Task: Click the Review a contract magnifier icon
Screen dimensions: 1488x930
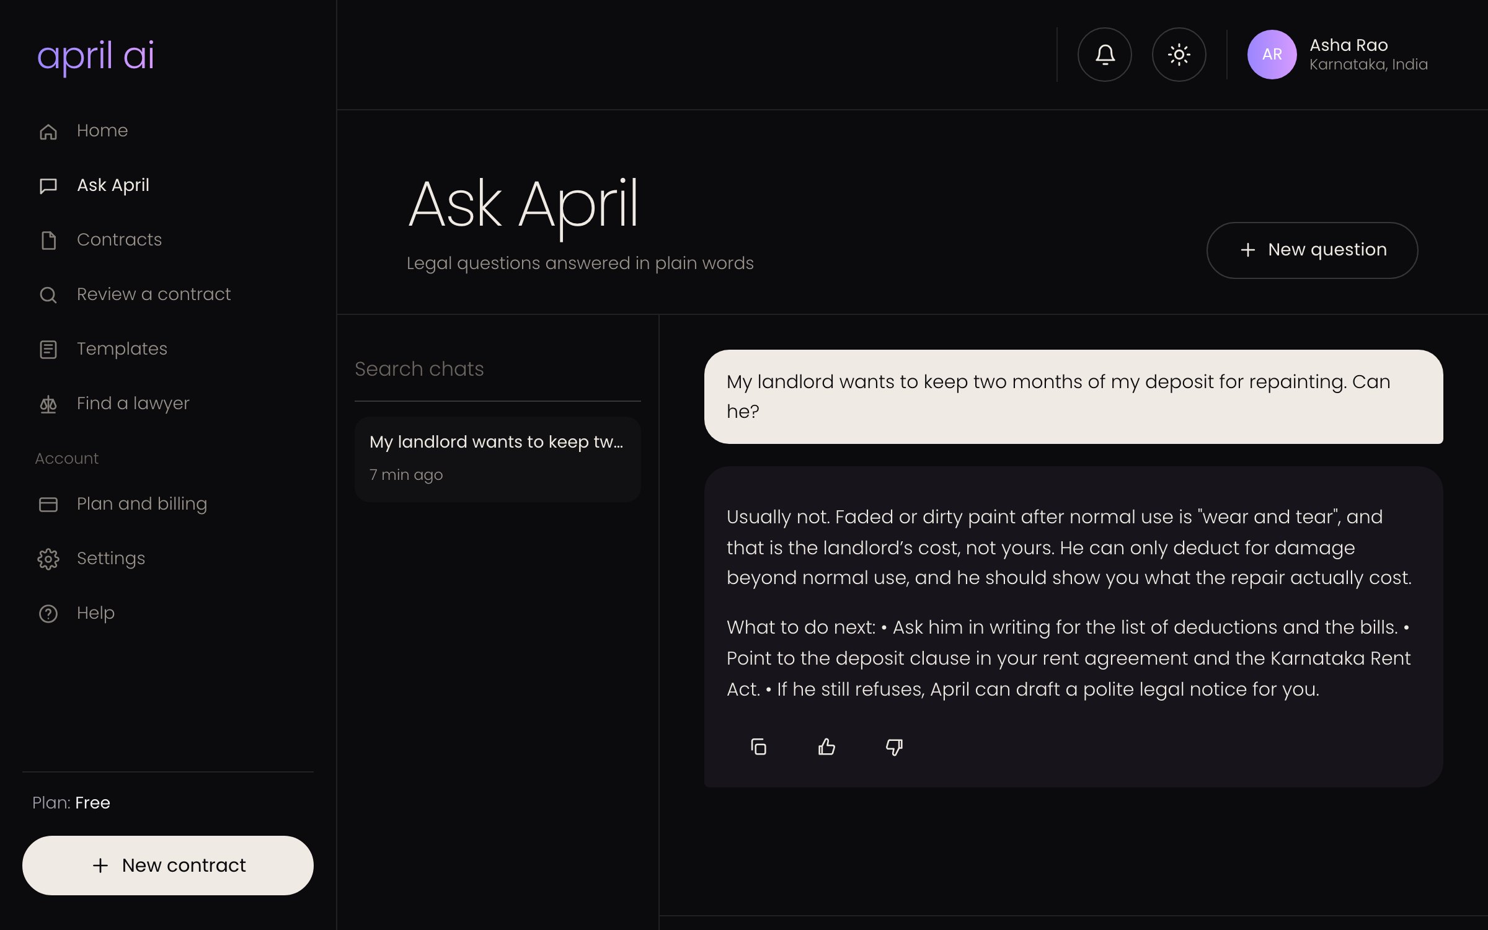Action: click(48, 295)
